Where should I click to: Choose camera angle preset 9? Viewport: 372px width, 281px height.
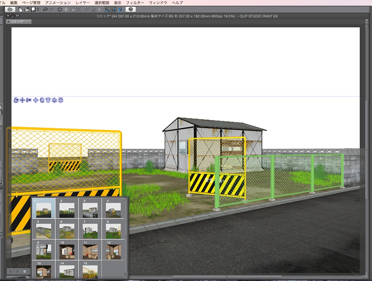tap(44, 250)
